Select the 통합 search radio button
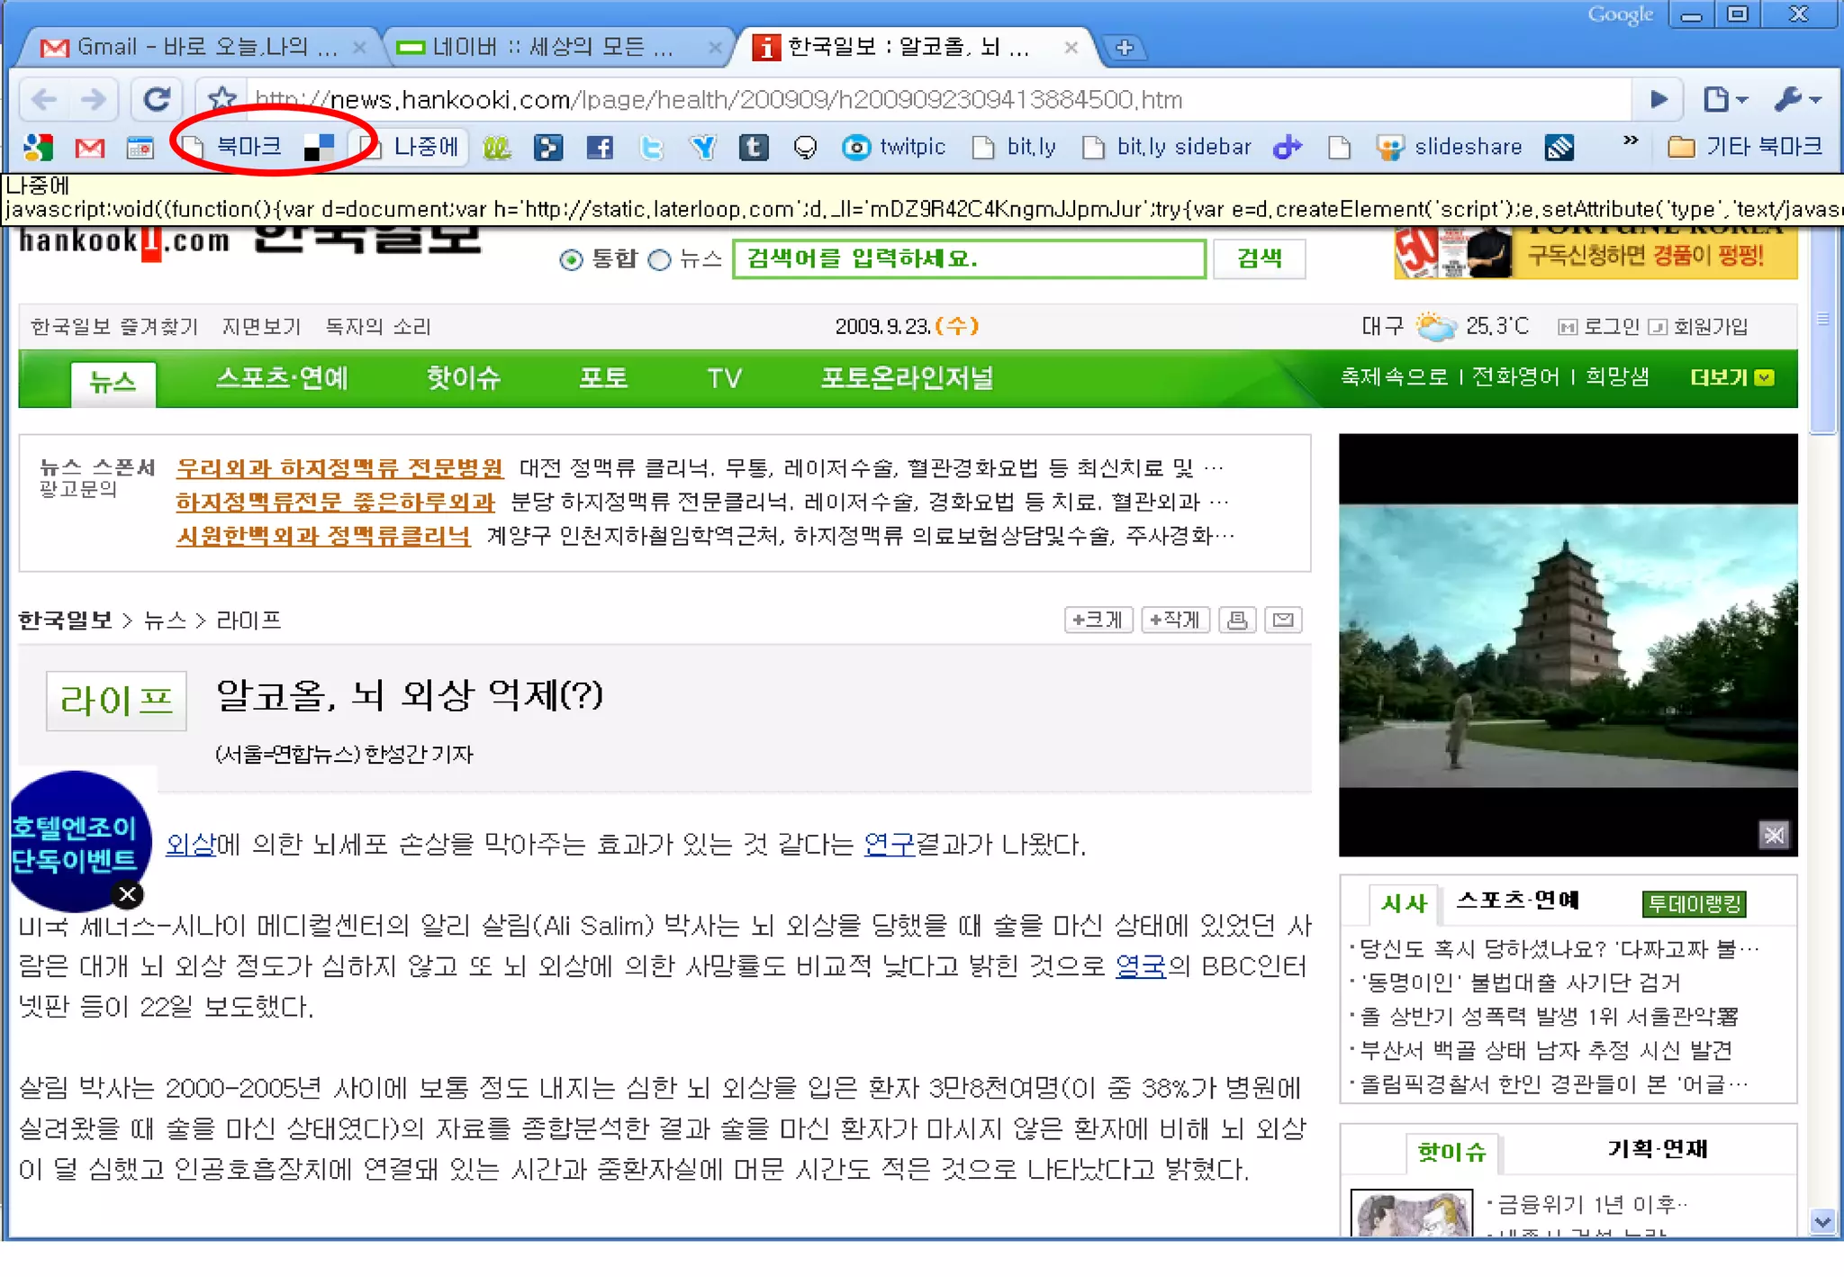The image size is (1844, 1277). tap(571, 260)
